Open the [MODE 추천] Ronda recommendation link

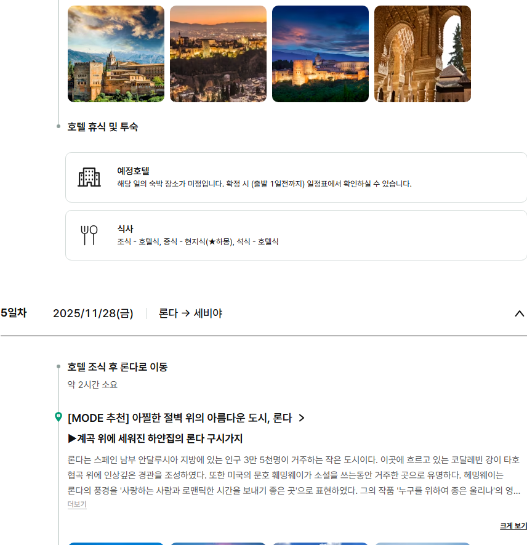(179, 418)
